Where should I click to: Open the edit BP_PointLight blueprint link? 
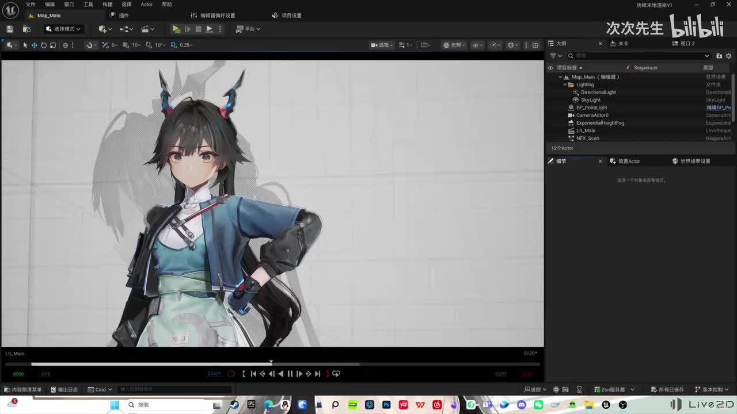point(719,108)
